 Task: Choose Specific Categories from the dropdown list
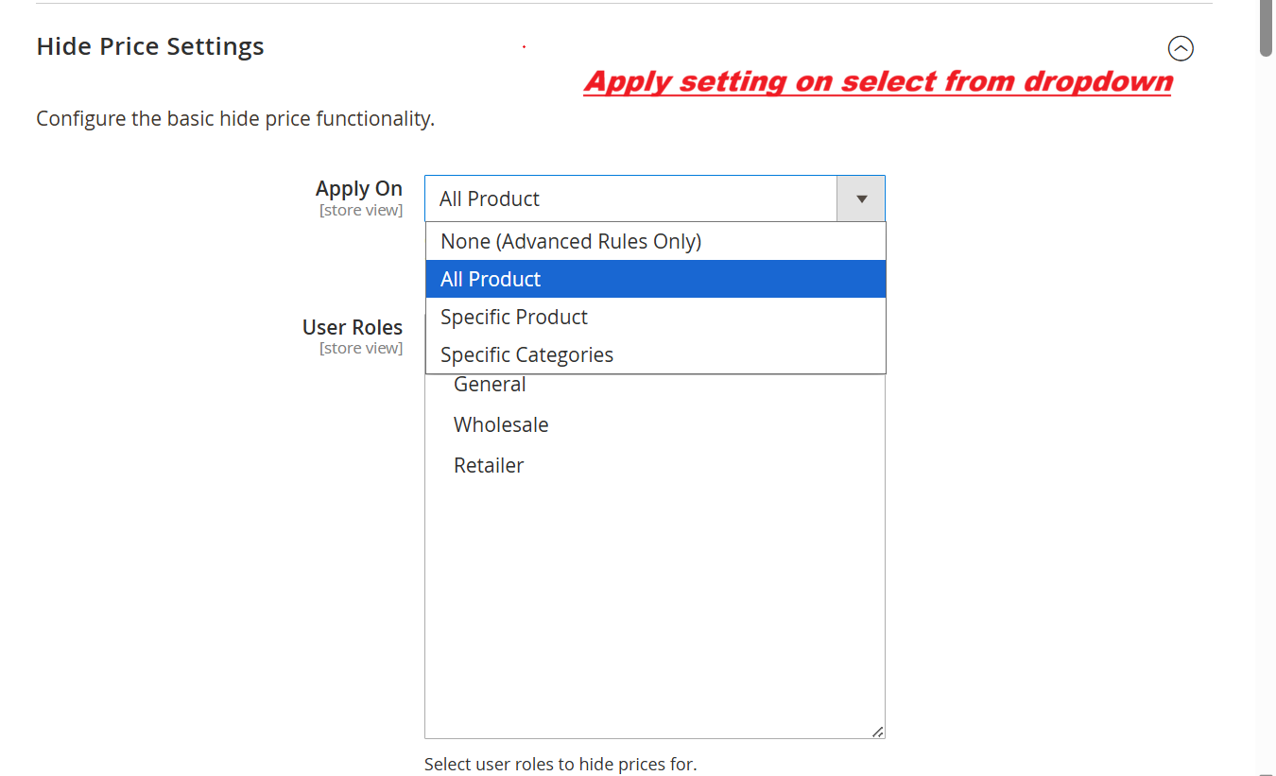526,355
